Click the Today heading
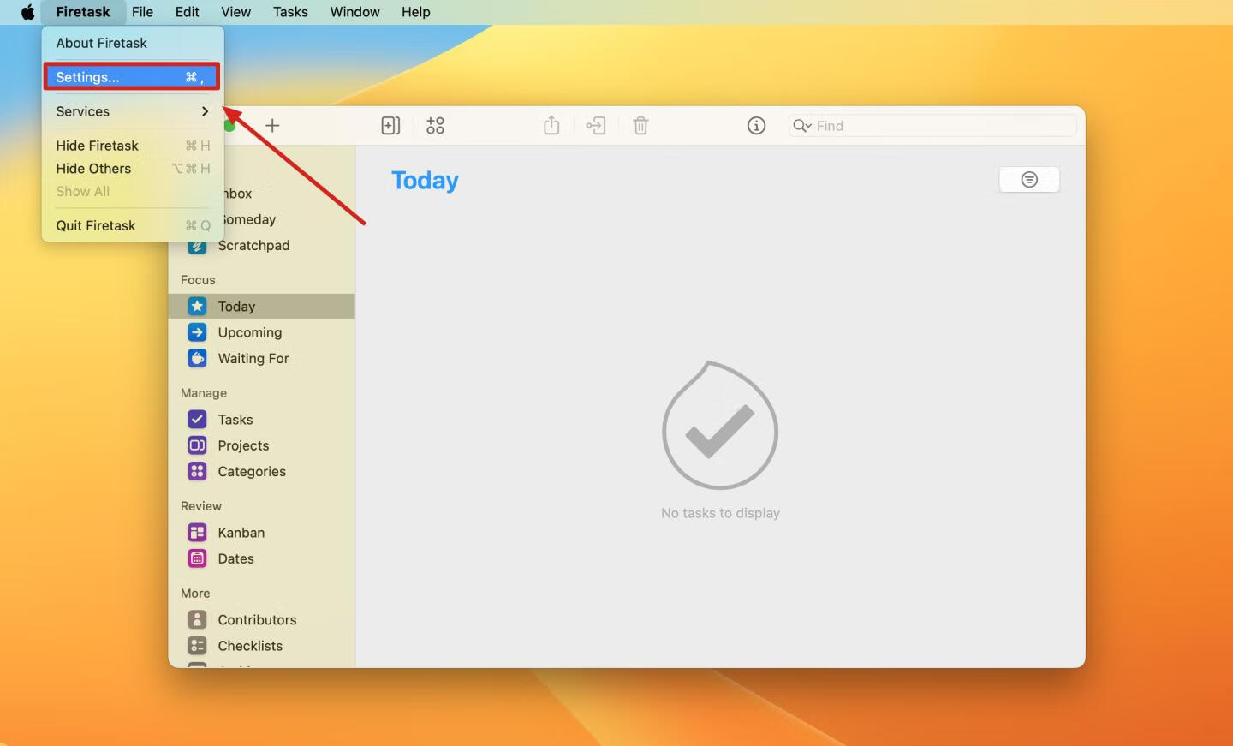 click(x=425, y=181)
